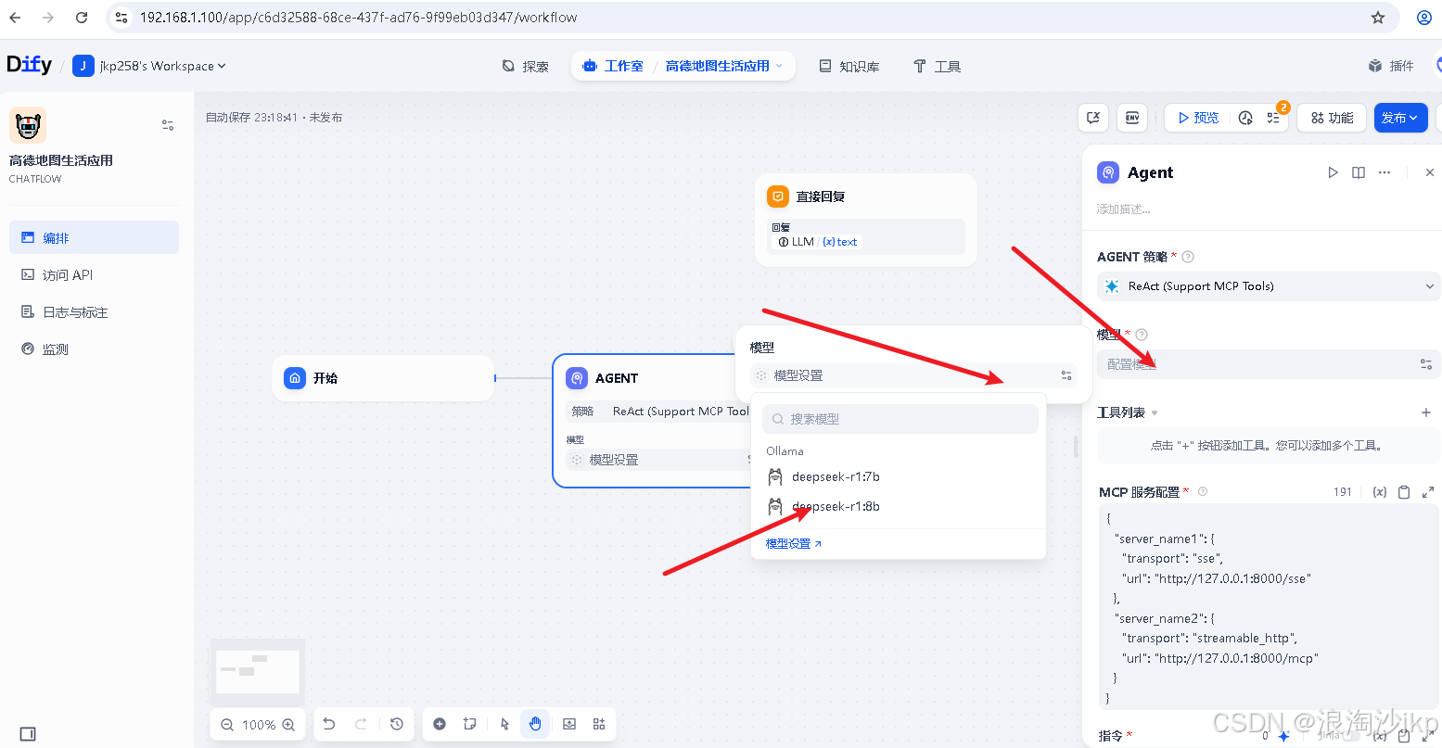Image resolution: width=1442 pixels, height=748 pixels.
Task: Reload the browser page
Action: tap(82, 18)
